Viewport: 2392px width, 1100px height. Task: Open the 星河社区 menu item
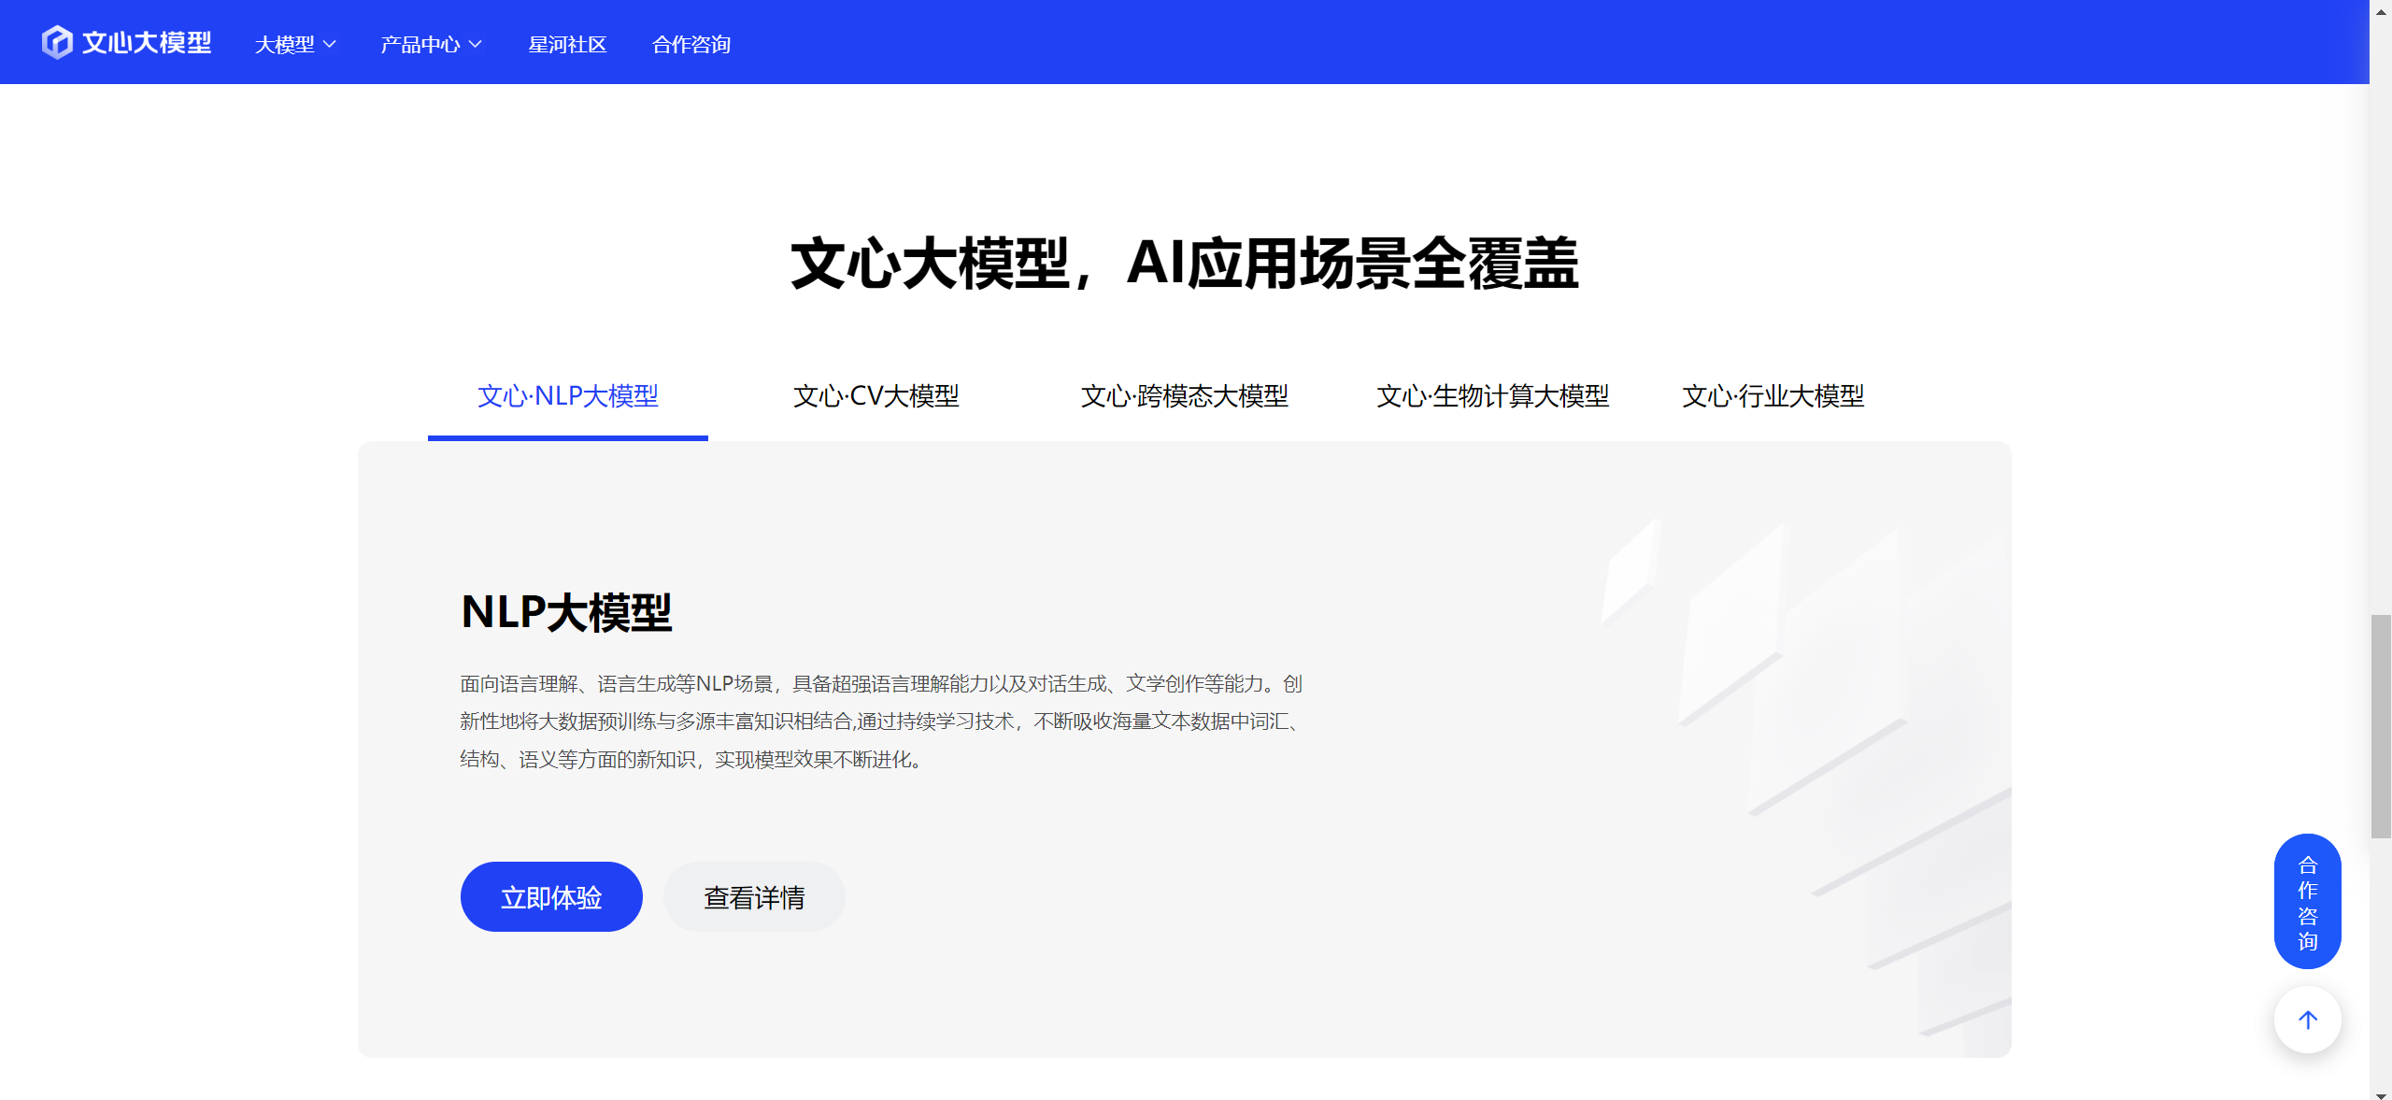(x=568, y=44)
